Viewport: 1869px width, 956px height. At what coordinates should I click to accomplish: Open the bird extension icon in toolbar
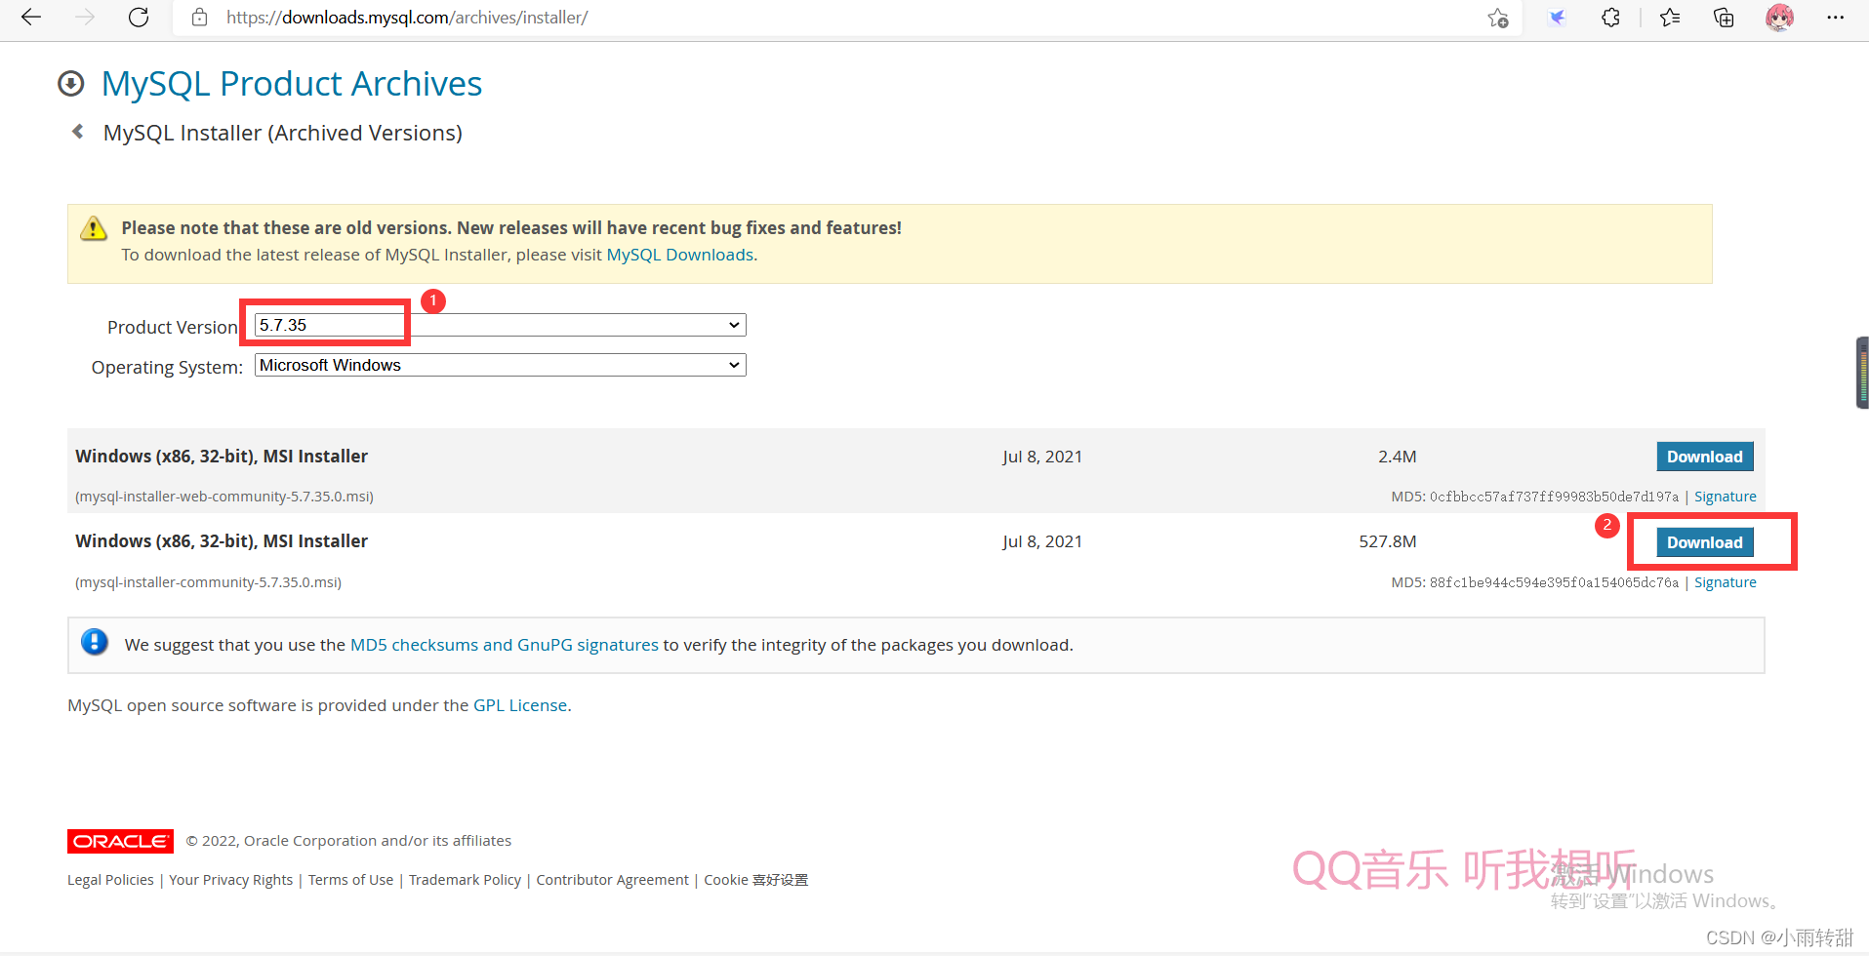coord(1557,18)
